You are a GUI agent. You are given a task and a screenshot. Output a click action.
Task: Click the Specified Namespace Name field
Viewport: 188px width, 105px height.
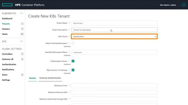(x=115, y=52)
